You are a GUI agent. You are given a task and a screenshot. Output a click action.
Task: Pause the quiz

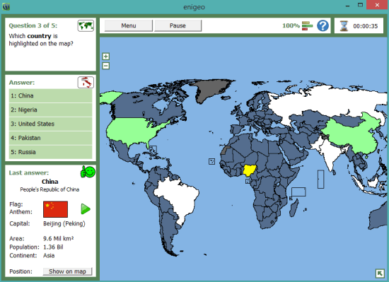[x=178, y=25]
